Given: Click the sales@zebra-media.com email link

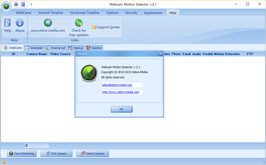Looking at the screenshot, I should (x=117, y=85).
